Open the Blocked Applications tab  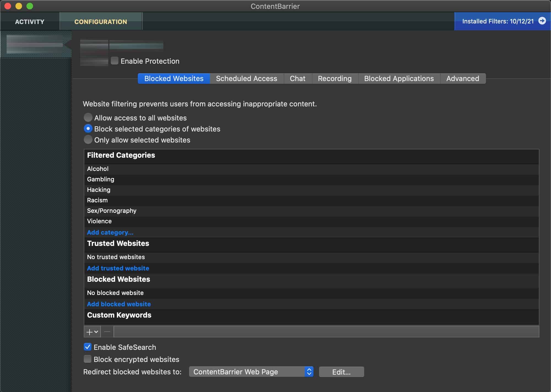tap(399, 79)
